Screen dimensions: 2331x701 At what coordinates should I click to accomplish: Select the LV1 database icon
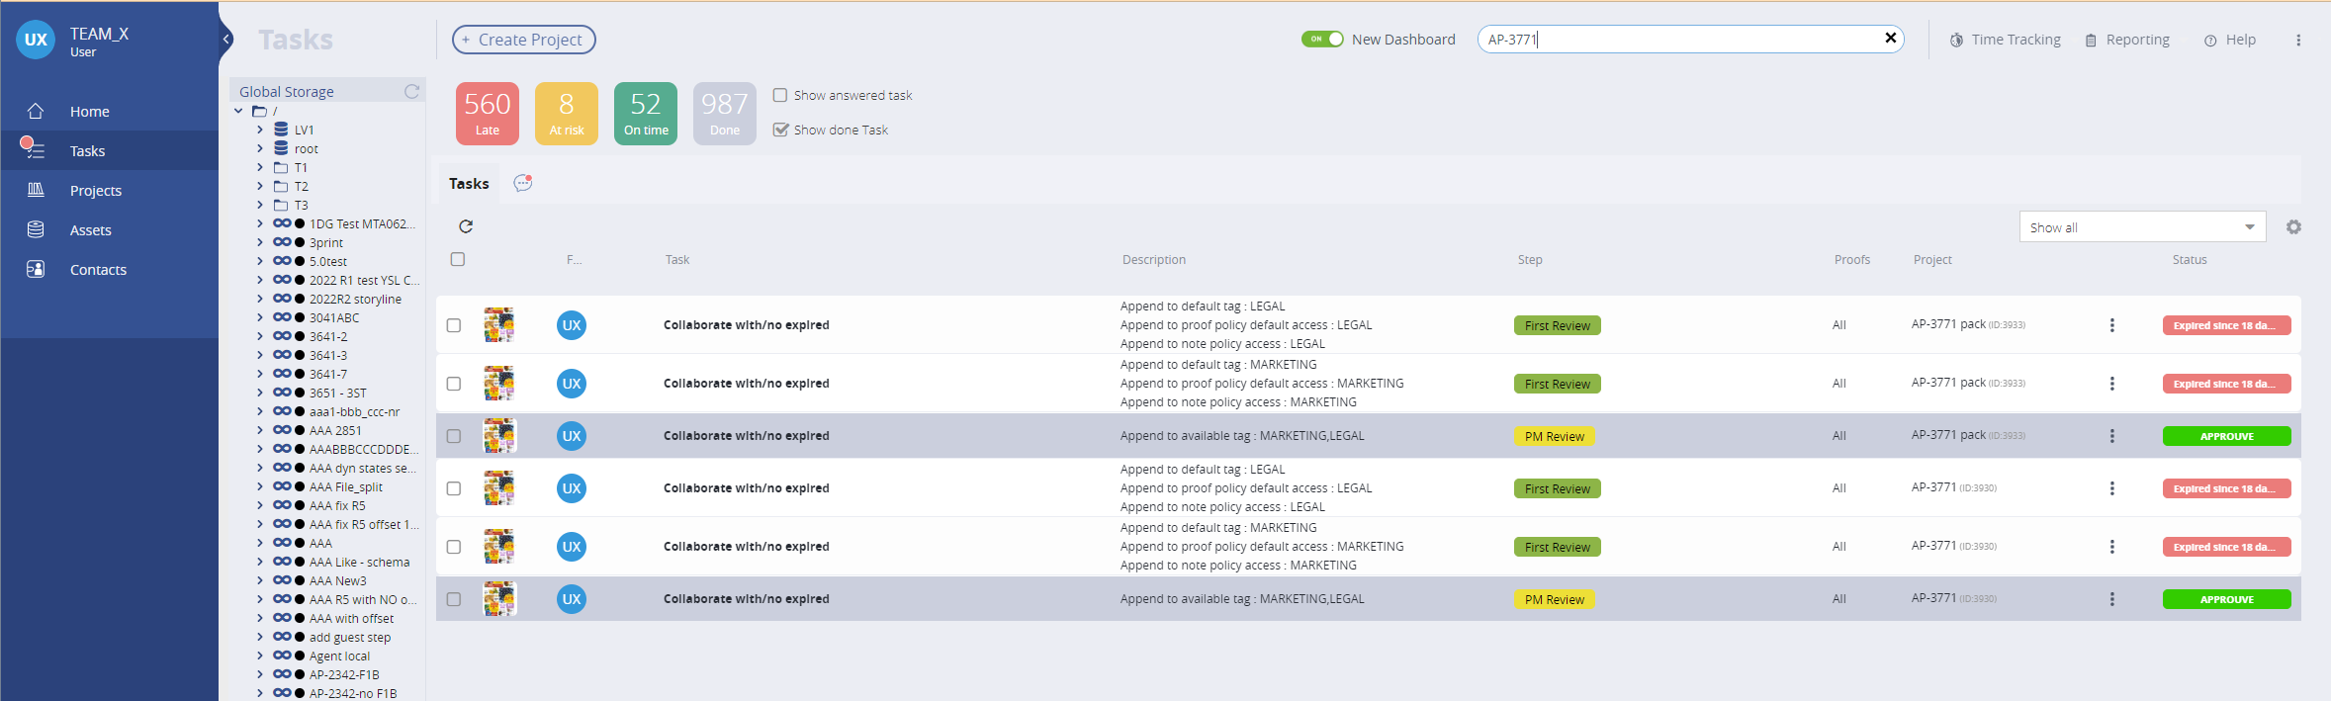pos(281,130)
